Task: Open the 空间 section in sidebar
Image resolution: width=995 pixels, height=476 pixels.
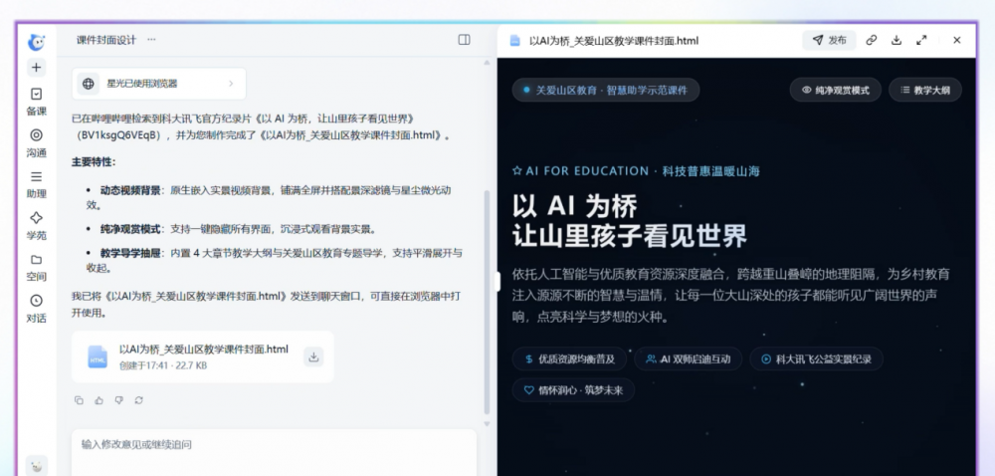Action: click(x=36, y=267)
